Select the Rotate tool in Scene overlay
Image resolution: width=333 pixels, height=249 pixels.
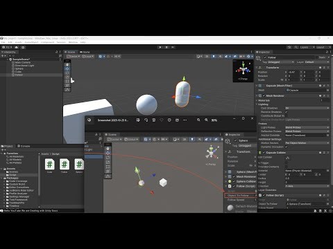[67, 73]
